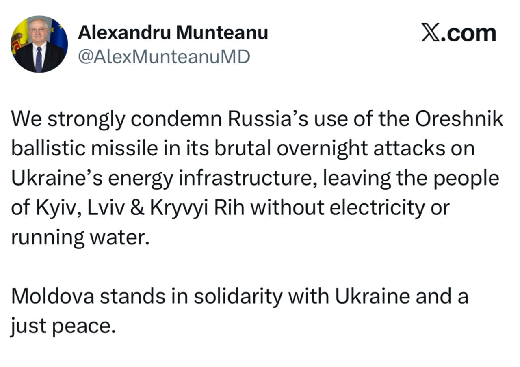Click the words "running water."
The height and width of the screenshot is (367, 520).
click(x=78, y=237)
